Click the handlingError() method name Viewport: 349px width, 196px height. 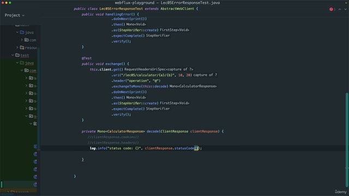click(x=118, y=14)
